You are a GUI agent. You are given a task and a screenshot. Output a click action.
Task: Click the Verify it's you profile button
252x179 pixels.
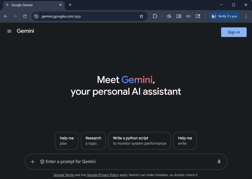click(x=224, y=16)
